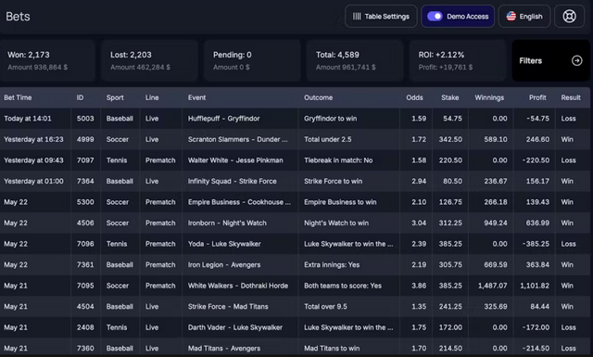This screenshot has height=357, width=593.
Task: Sort by the Odds column header
Action: [x=414, y=97]
